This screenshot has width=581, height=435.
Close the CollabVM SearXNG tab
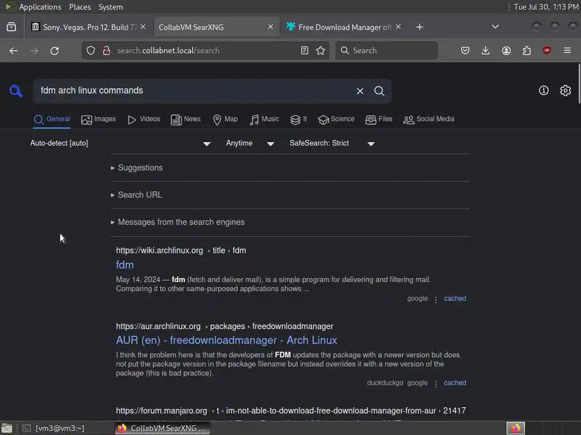point(271,27)
